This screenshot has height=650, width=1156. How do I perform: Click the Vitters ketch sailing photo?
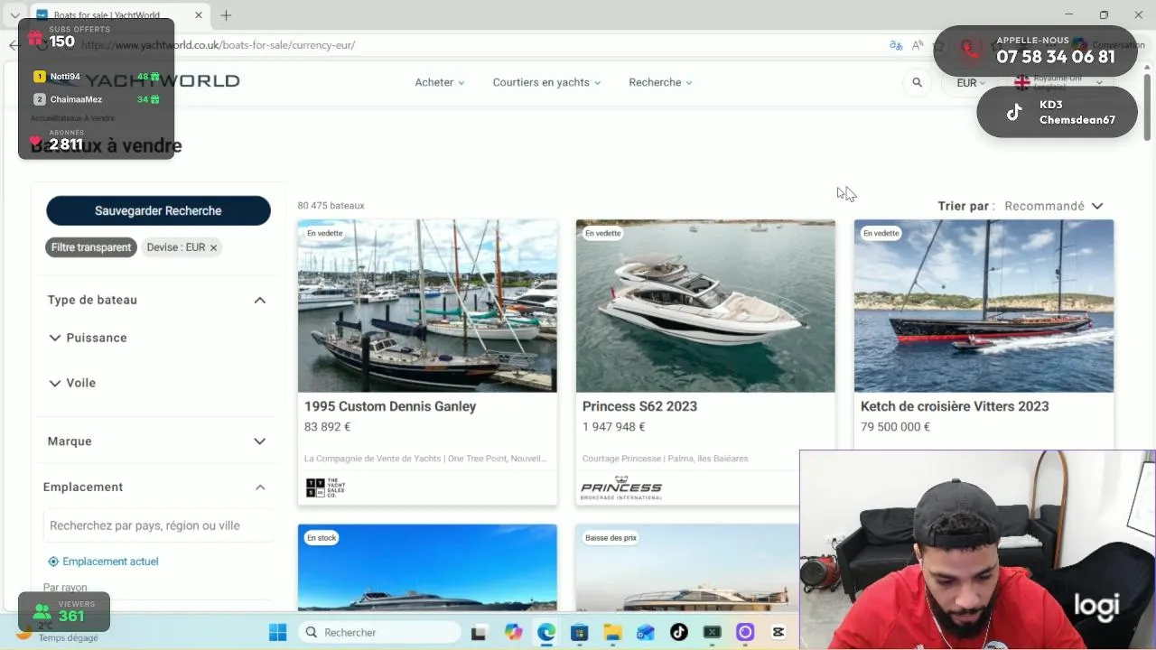coord(984,306)
